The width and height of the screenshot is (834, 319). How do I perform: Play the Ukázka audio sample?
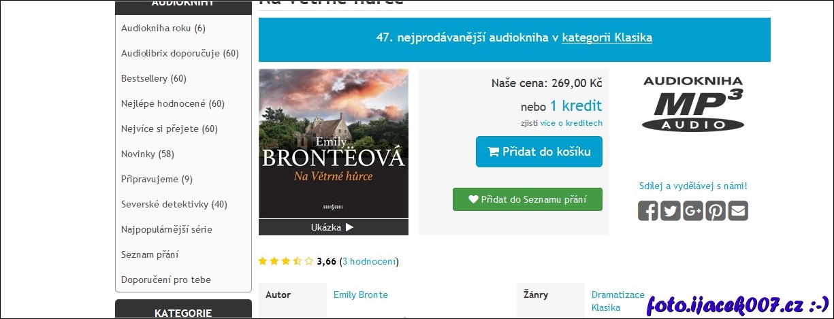point(333,227)
